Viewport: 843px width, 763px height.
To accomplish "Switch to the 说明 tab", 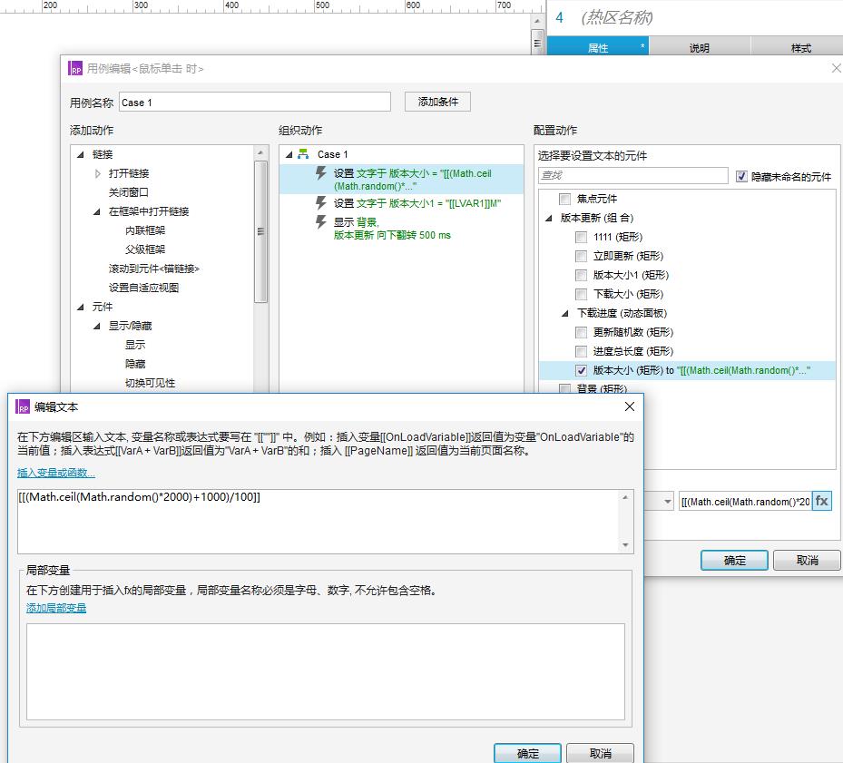I will (700, 47).
